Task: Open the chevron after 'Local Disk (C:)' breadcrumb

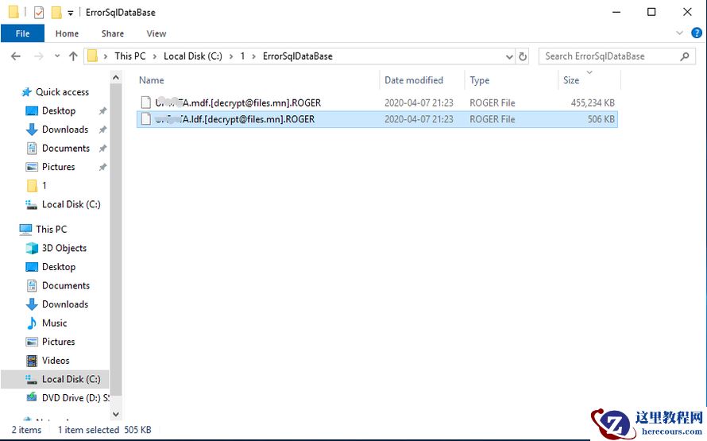Action: [x=231, y=56]
